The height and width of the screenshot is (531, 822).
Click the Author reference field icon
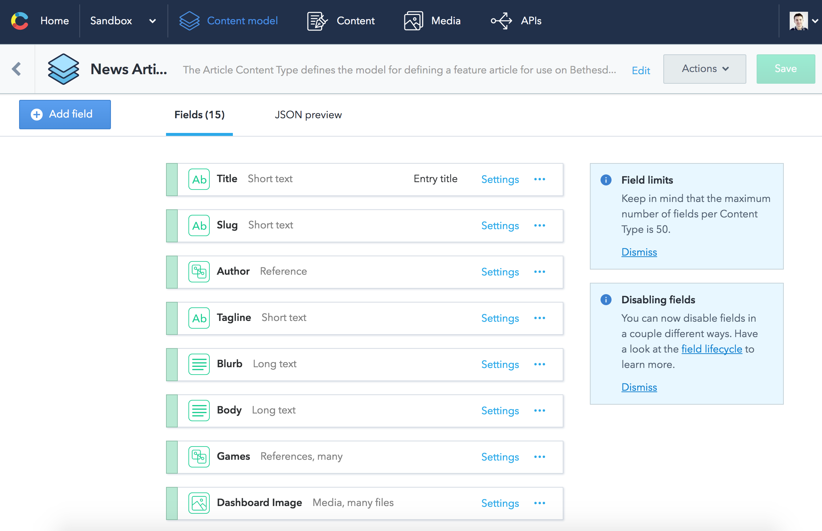199,272
